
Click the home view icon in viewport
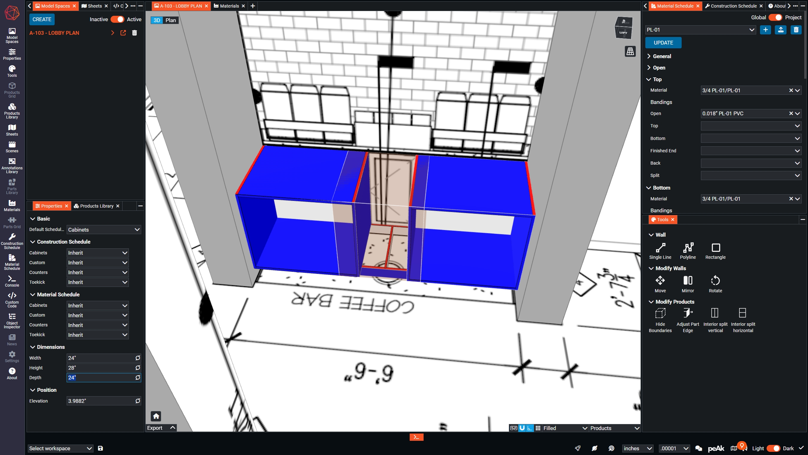156,416
